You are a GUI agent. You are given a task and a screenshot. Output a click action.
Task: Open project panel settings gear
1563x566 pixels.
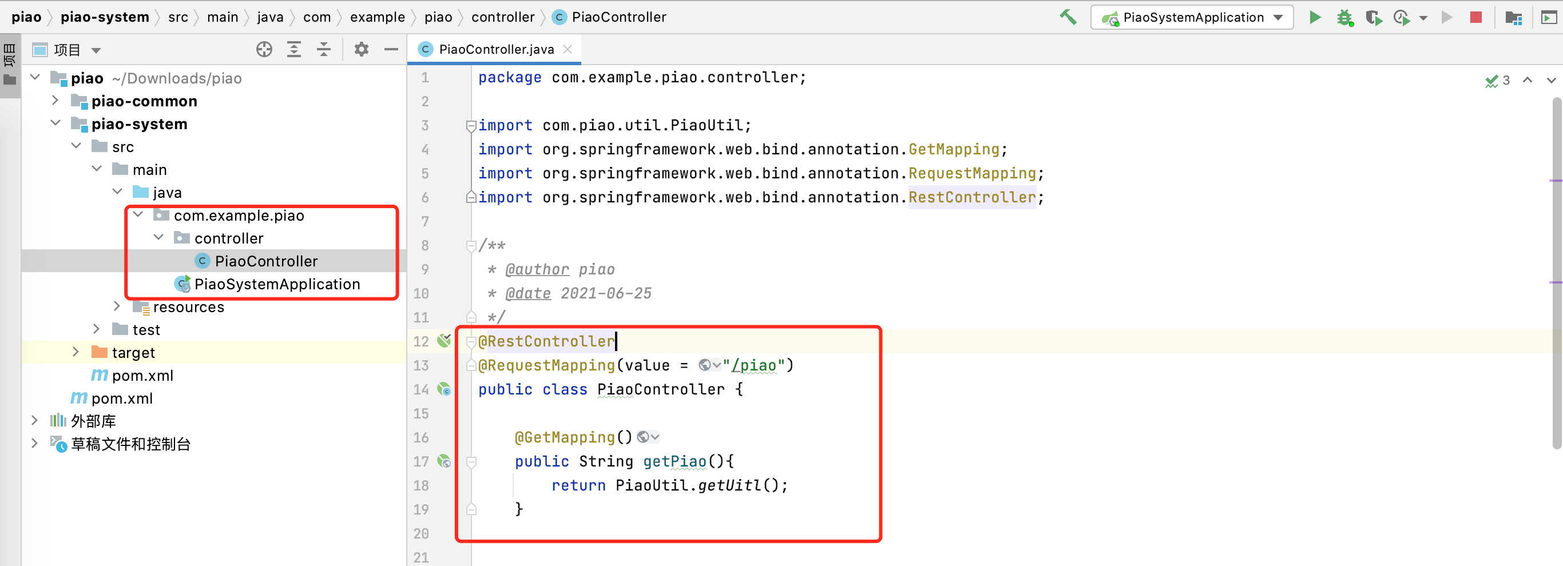(362, 49)
